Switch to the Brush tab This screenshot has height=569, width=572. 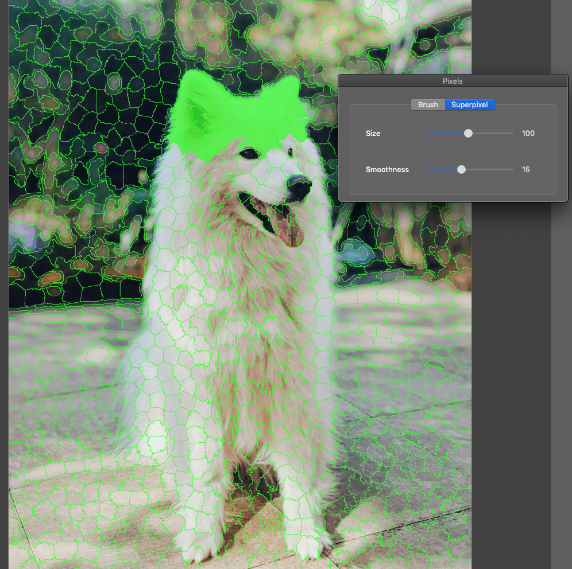pyautogui.click(x=428, y=104)
